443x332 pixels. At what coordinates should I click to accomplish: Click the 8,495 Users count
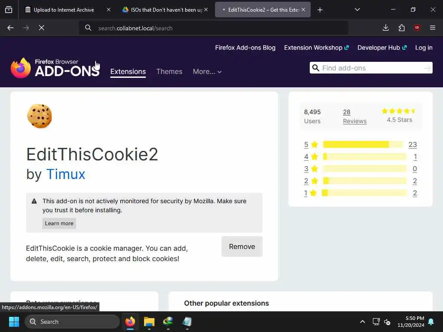(x=312, y=116)
